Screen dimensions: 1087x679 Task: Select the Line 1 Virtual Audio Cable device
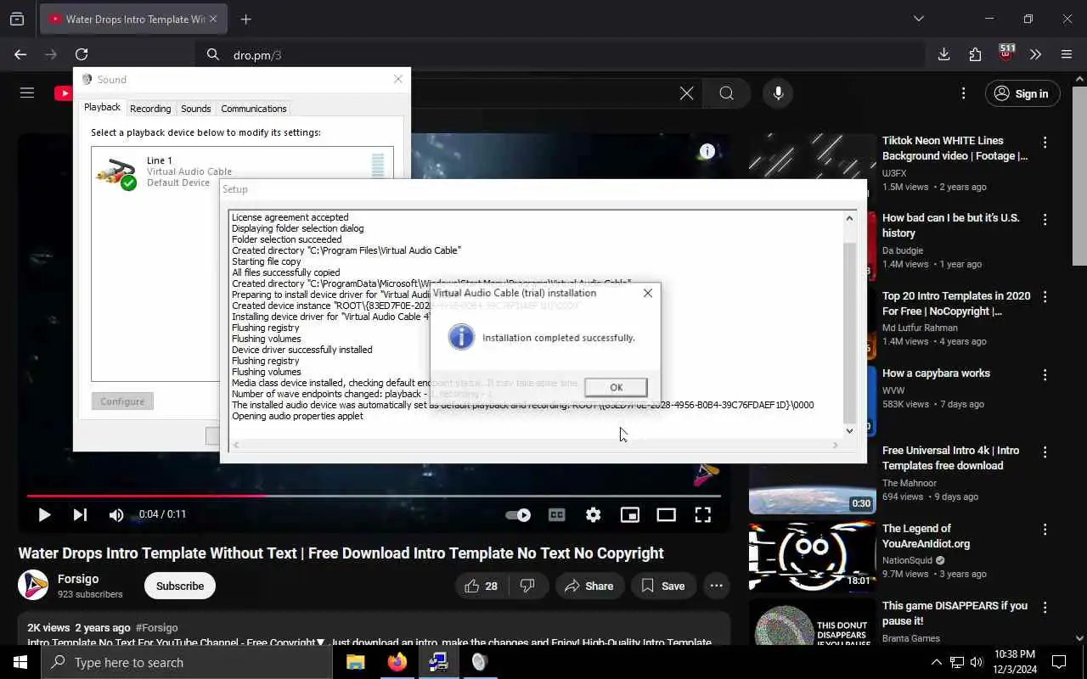point(242,171)
